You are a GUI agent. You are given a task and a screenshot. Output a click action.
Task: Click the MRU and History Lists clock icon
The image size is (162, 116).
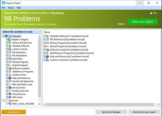pos(10,84)
